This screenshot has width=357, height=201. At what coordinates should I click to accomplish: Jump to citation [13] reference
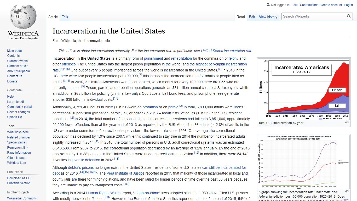click(x=117, y=159)
